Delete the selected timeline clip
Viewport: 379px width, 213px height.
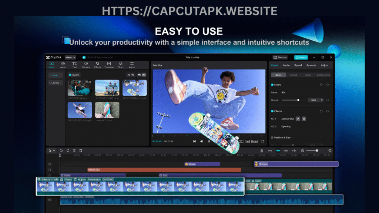81,151
